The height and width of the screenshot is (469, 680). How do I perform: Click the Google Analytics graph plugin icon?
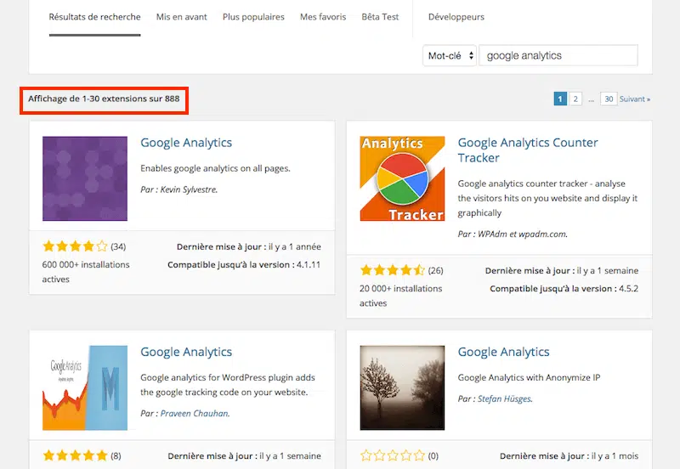click(84, 387)
